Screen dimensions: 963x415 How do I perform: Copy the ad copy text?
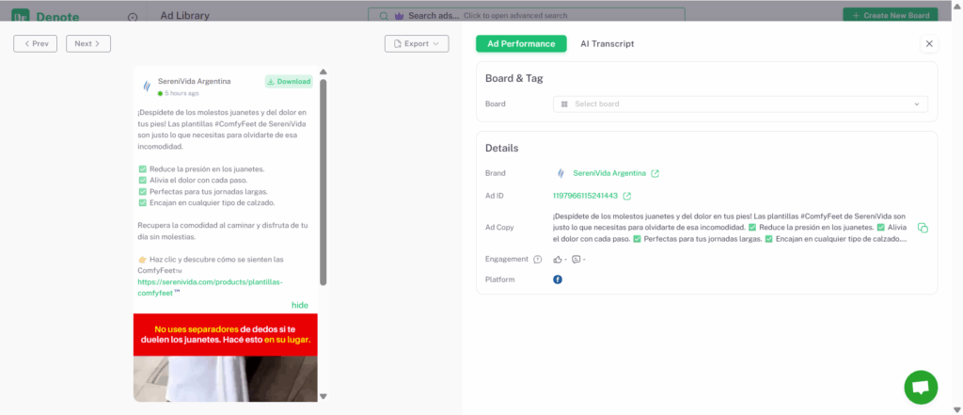click(923, 228)
